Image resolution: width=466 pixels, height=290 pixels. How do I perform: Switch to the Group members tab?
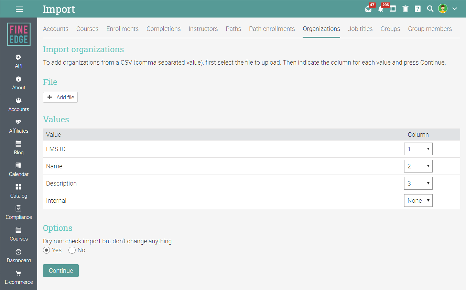[430, 29]
